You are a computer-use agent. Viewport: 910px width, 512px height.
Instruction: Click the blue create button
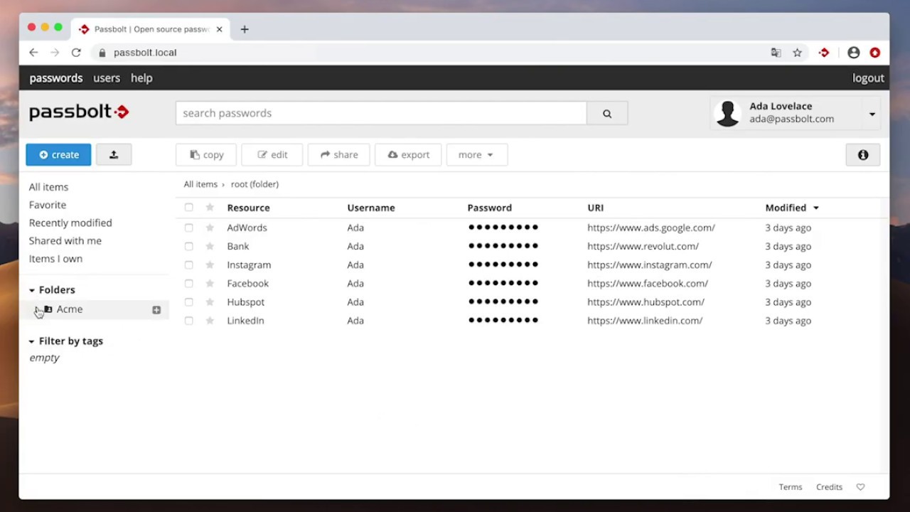point(58,154)
